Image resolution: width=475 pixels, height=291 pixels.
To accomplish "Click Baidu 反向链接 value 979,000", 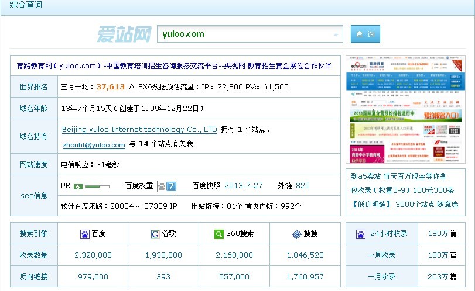I will click(x=93, y=276).
